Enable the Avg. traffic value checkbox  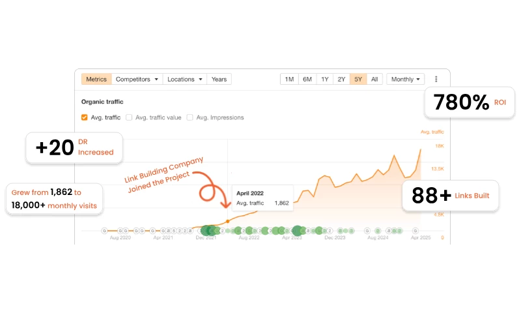pyautogui.click(x=129, y=117)
